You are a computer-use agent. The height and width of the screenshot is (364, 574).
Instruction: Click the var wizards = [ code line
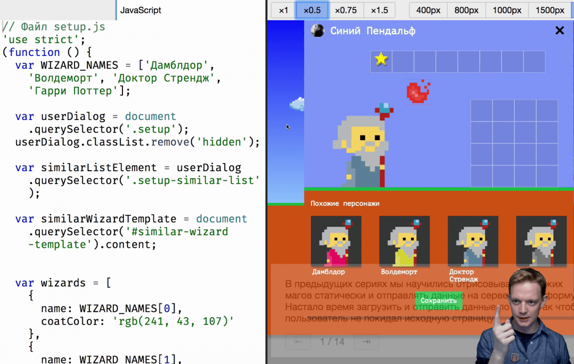(63, 283)
